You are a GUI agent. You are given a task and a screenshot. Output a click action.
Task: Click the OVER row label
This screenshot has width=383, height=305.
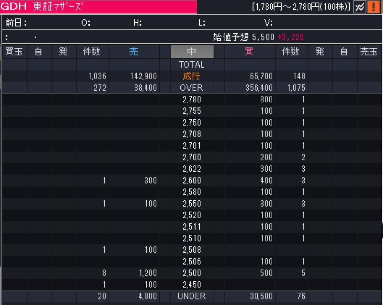191,88
